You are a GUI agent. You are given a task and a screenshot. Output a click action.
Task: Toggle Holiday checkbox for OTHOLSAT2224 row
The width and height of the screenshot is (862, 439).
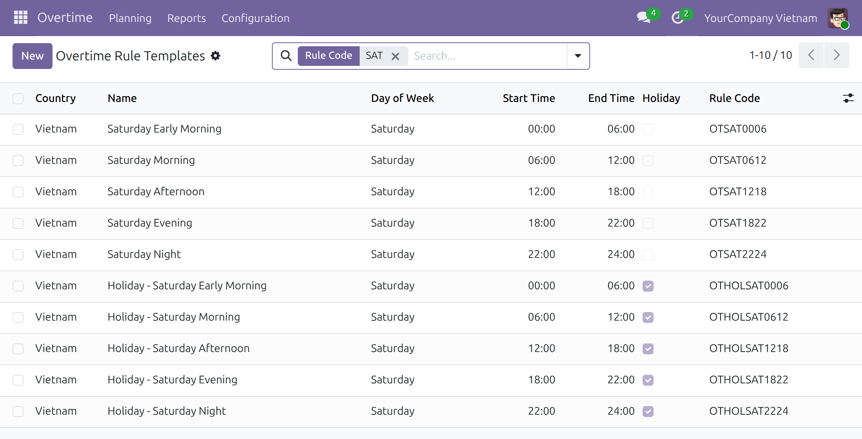pos(648,412)
